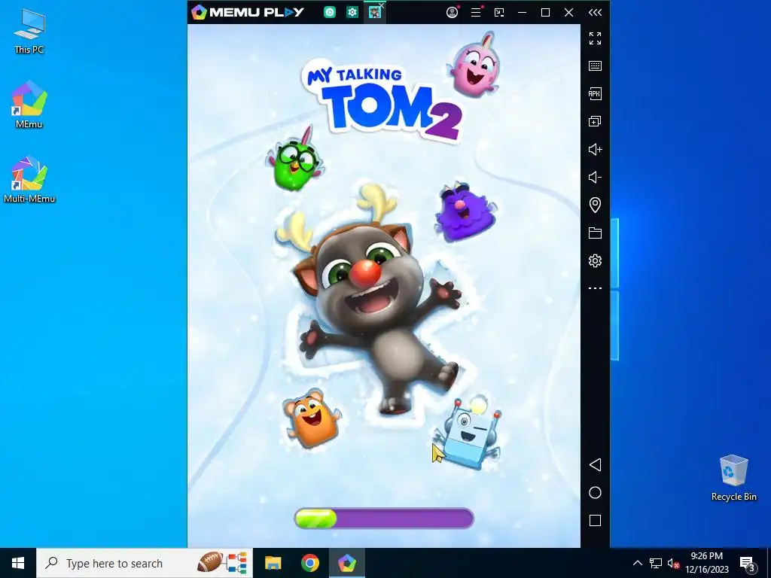The width and height of the screenshot is (771, 578).
Task: Open the multi-instance add window icon
Action: tap(595, 121)
